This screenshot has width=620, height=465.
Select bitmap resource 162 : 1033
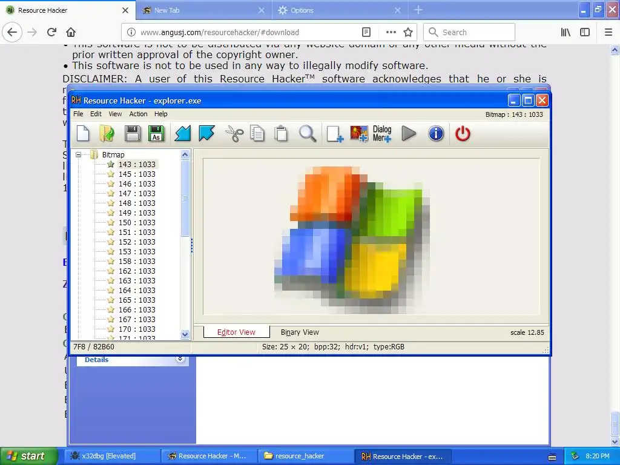pos(137,271)
